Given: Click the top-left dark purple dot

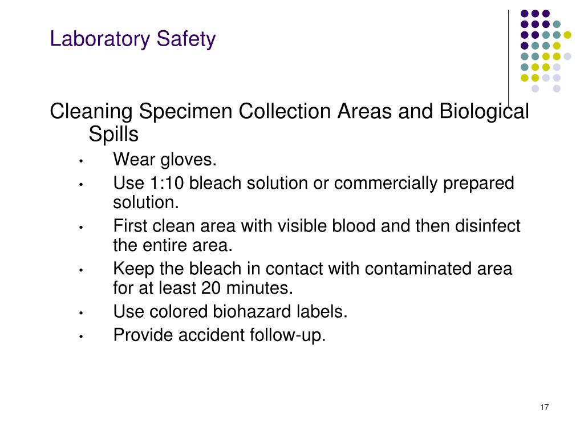Looking at the screenshot, I should point(525,14).
